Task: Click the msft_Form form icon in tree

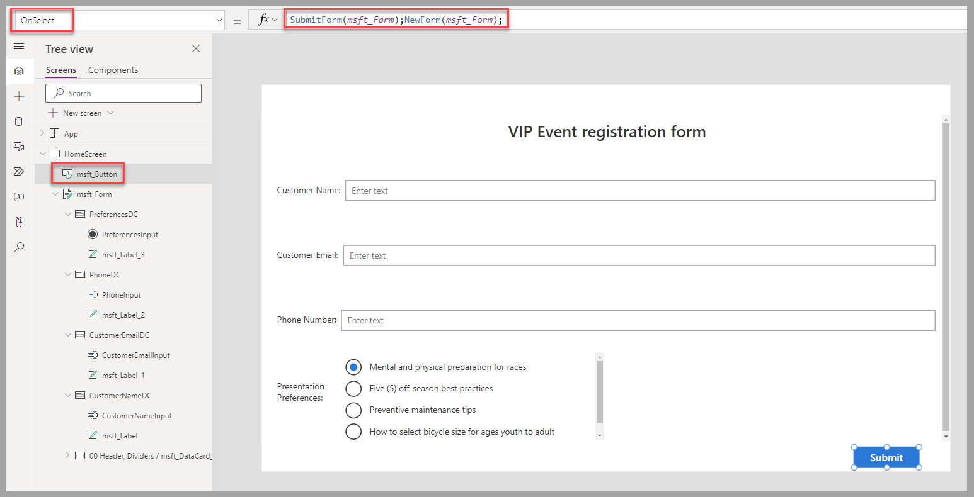Action: [x=67, y=194]
